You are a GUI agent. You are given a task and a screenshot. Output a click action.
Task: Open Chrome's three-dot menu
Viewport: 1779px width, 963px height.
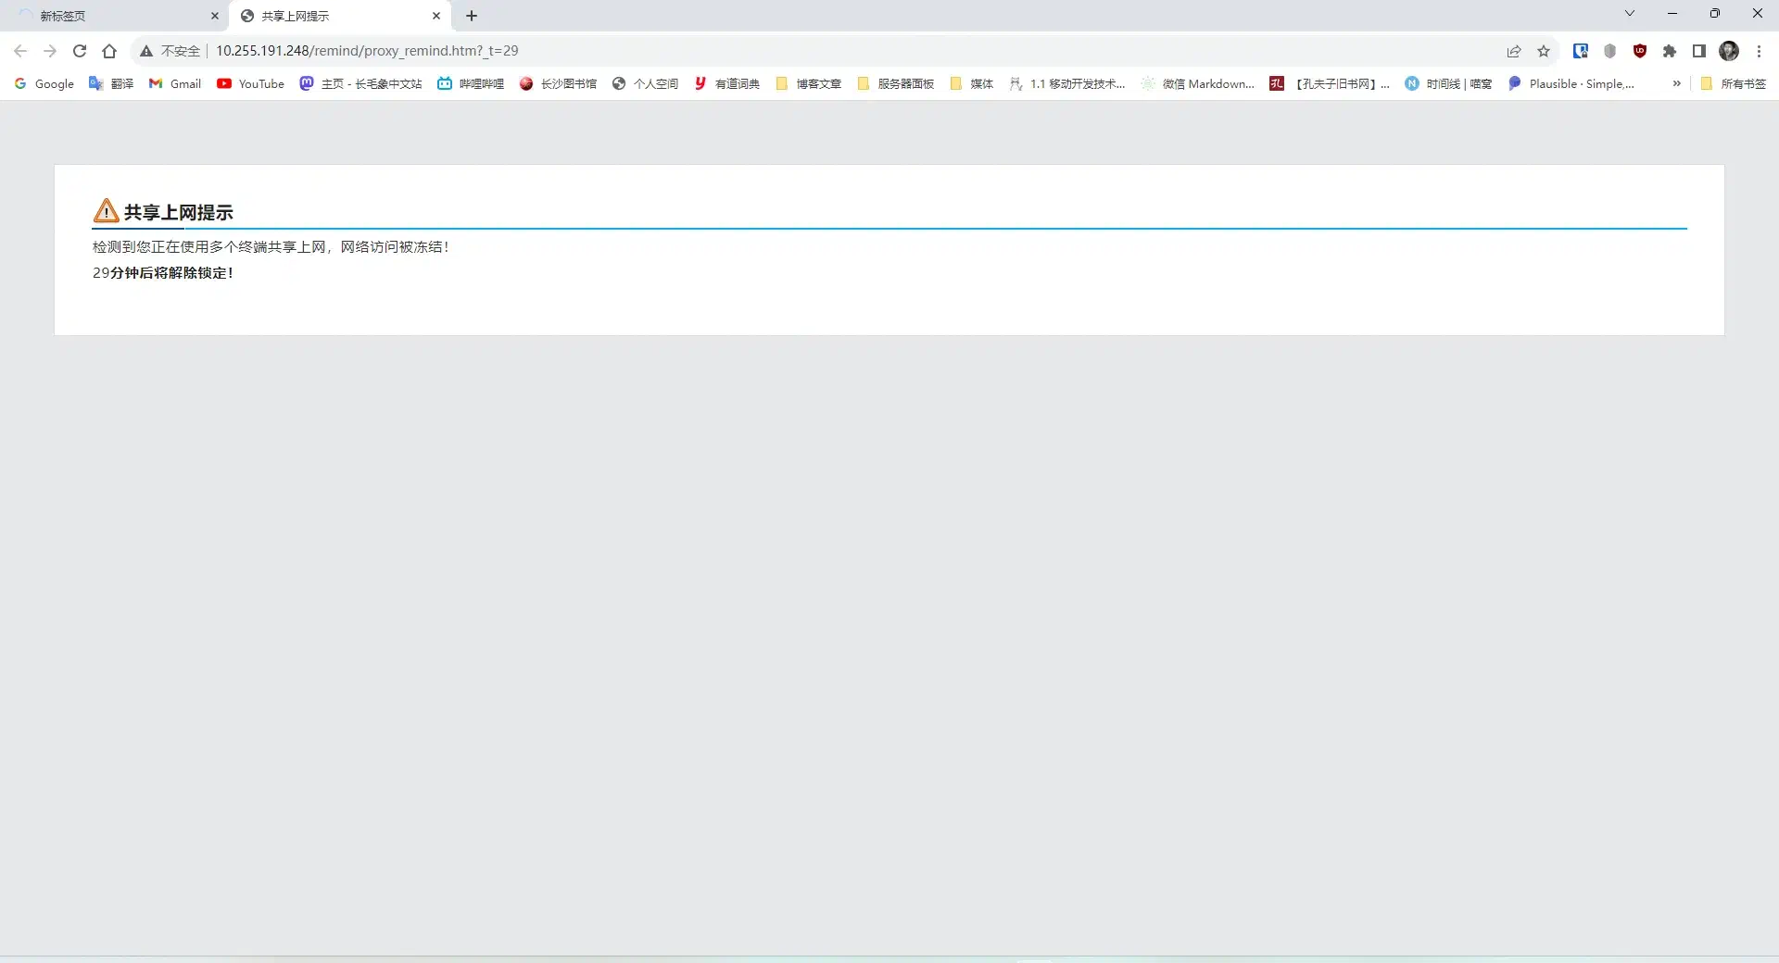[x=1759, y=51]
